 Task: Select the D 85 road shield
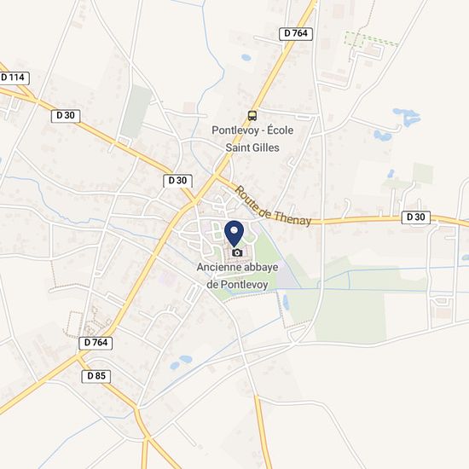(96, 376)
